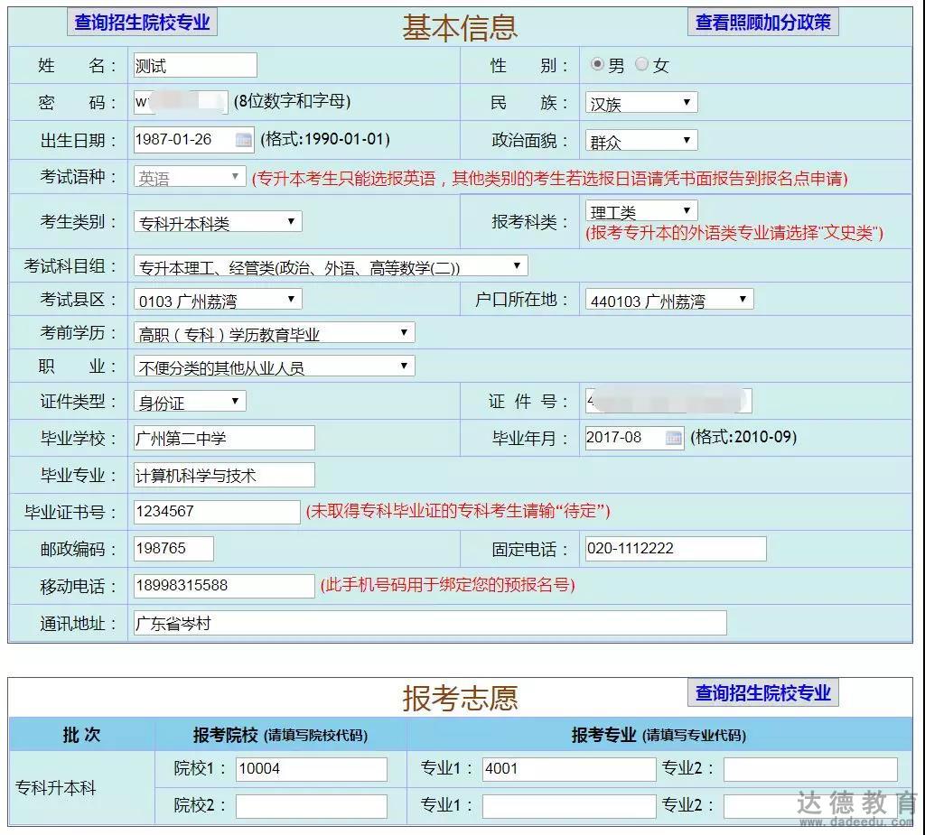Viewport: 925px width, 835px height.
Task: Open the 考前学历 dropdown
Action: point(275,332)
